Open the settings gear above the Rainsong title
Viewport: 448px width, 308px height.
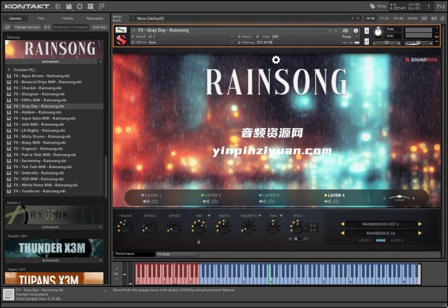point(276,60)
